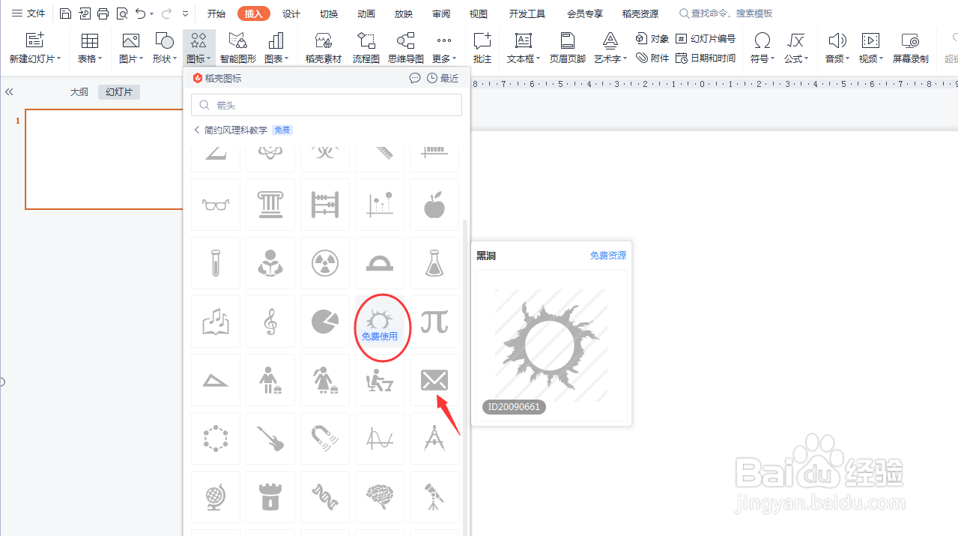Insert the horseshoe magnet icon
The width and height of the screenshot is (958, 536).
tap(325, 439)
